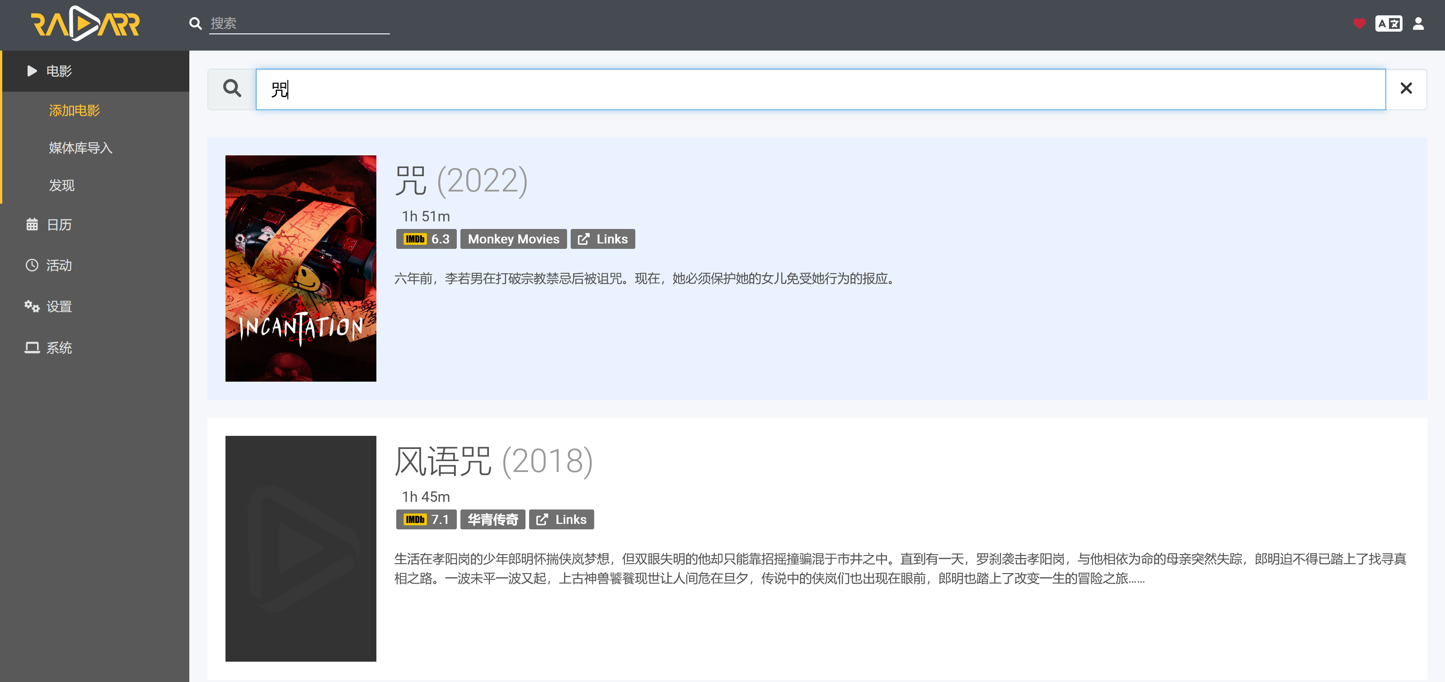Click the 风语咒 synopsis paragraph
The height and width of the screenshot is (682, 1445).
[901, 569]
